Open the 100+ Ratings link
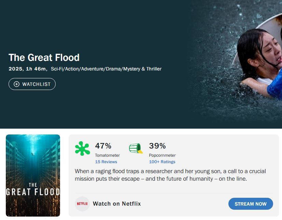Image resolution: width=282 pixels, height=220 pixels. [162, 162]
